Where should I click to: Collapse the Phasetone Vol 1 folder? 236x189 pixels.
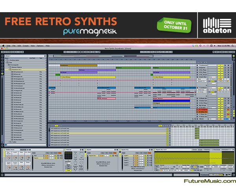point(9,70)
